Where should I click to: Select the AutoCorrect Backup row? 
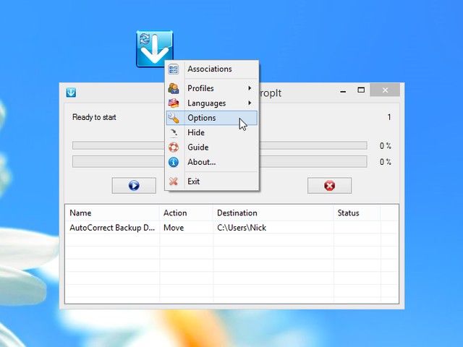pos(112,228)
